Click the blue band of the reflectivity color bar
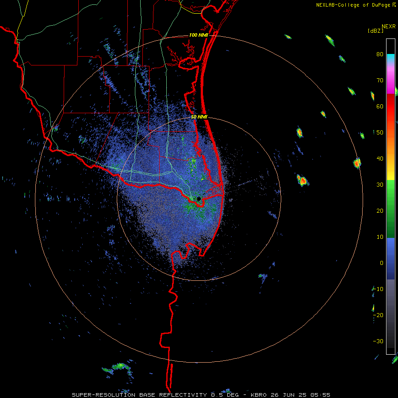This screenshot has width=398, height=398. [390, 259]
